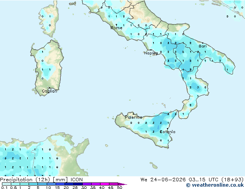Select the 25–30 mm legend color swatch
This screenshot has height=189, width=245.
pos(78,184)
